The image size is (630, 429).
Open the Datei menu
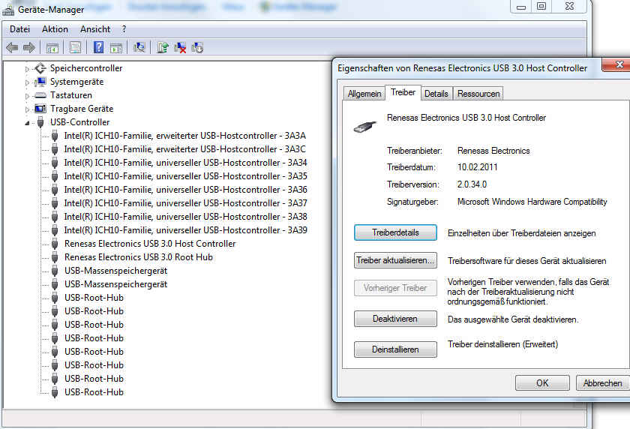pyautogui.click(x=19, y=29)
